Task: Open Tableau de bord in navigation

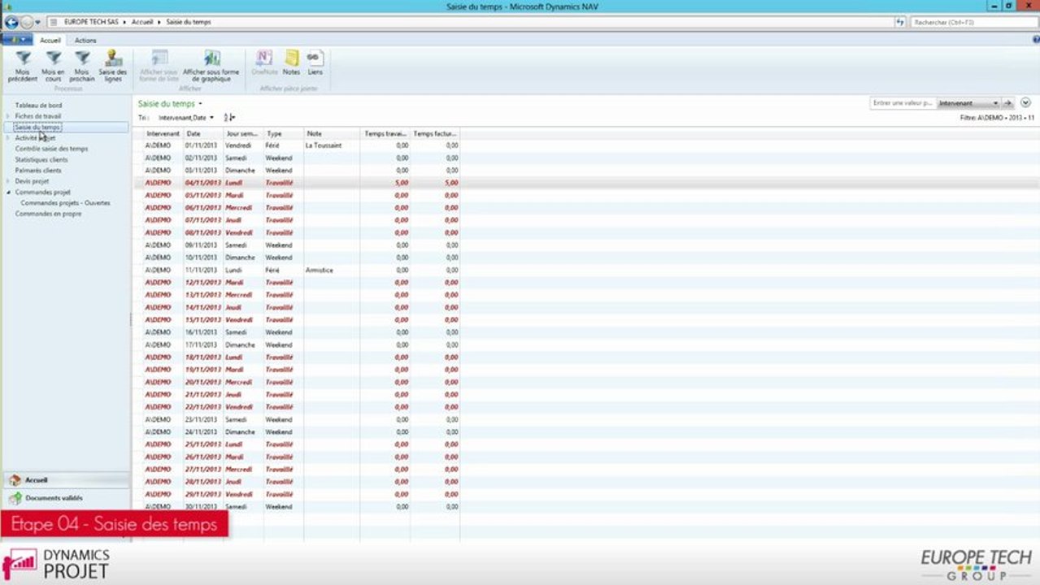Action: [38, 106]
